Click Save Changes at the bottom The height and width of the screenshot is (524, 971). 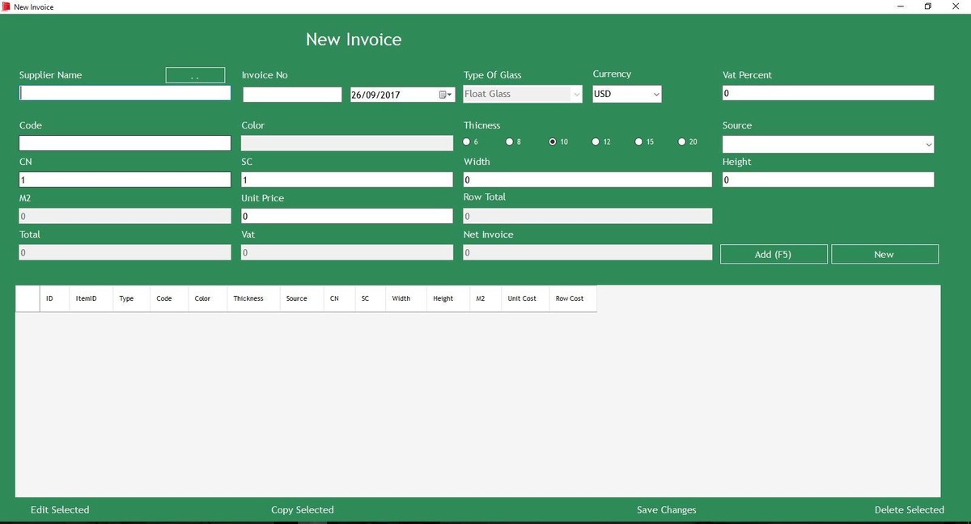pyautogui.click(x=666, y=509)
